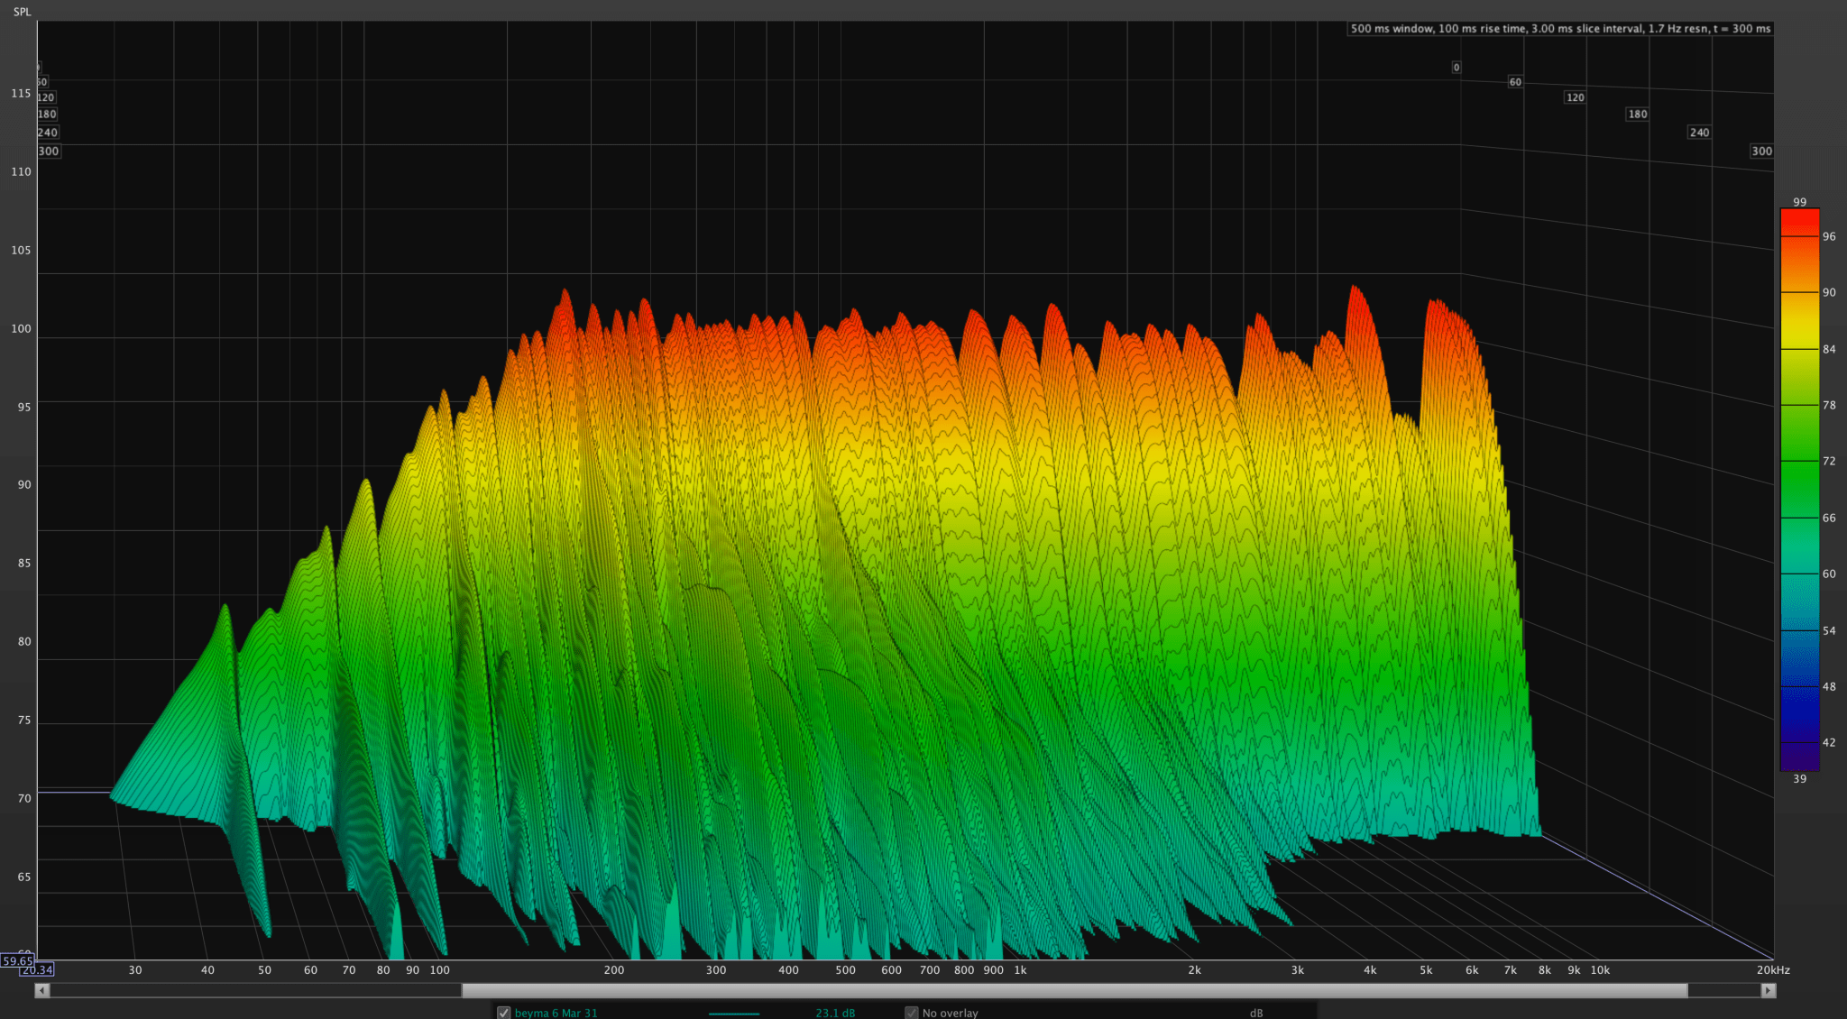Click the 20kHz label on frequency axis

click(1773, 970)
